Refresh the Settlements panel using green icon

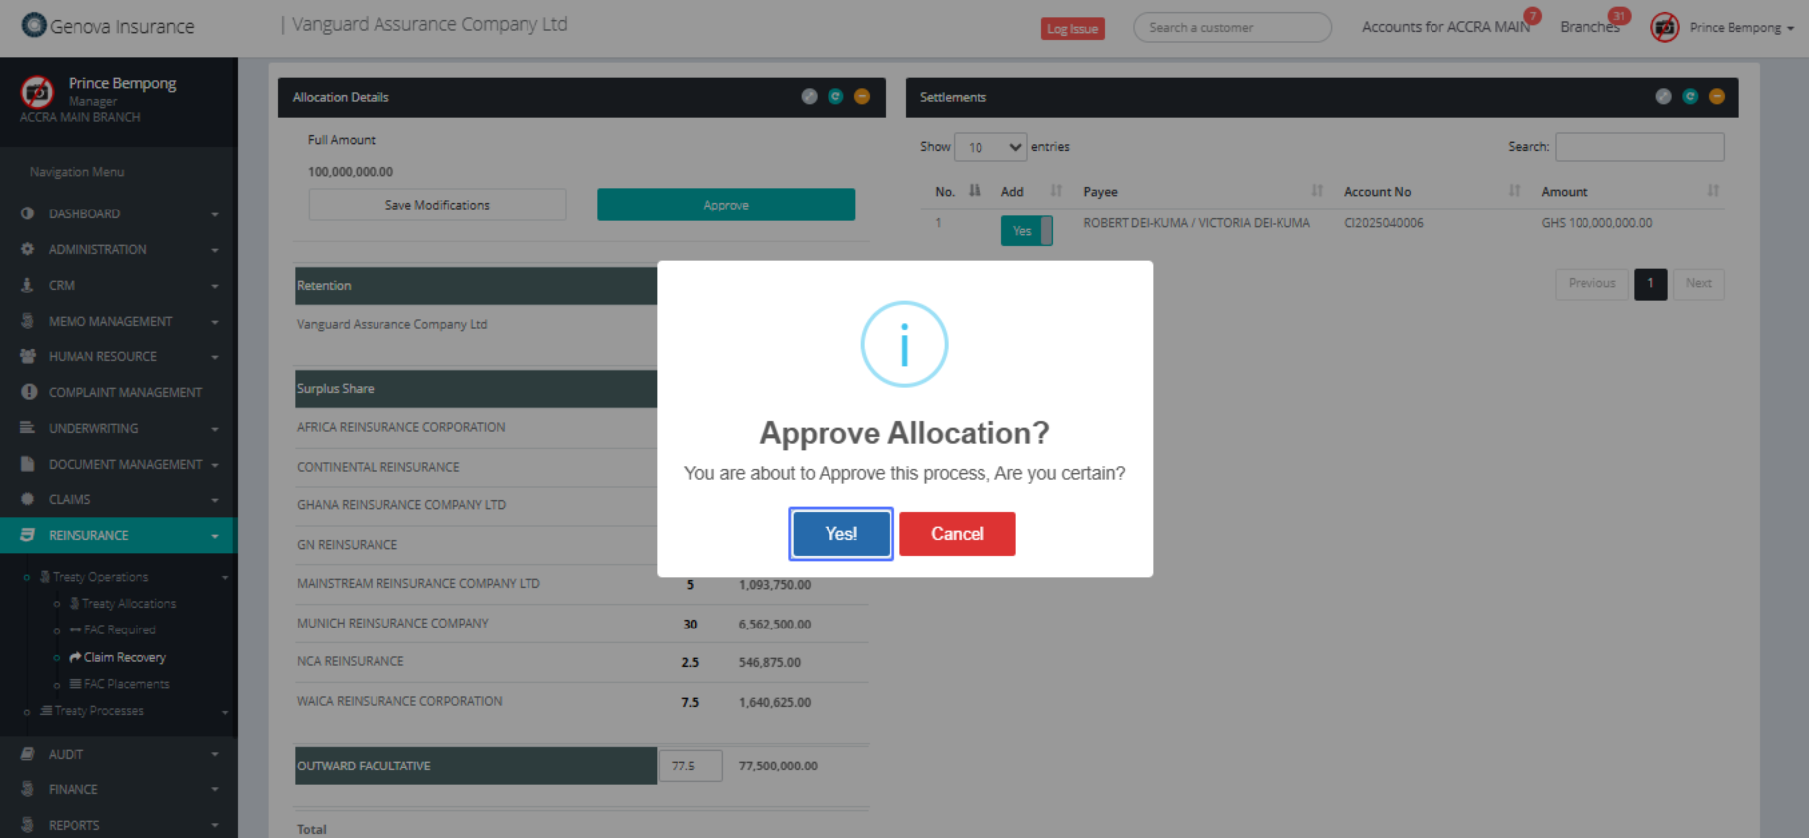[1689, 97]
